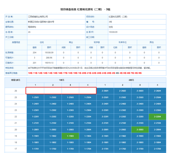Open the 1栋 building link

(80, 73)
